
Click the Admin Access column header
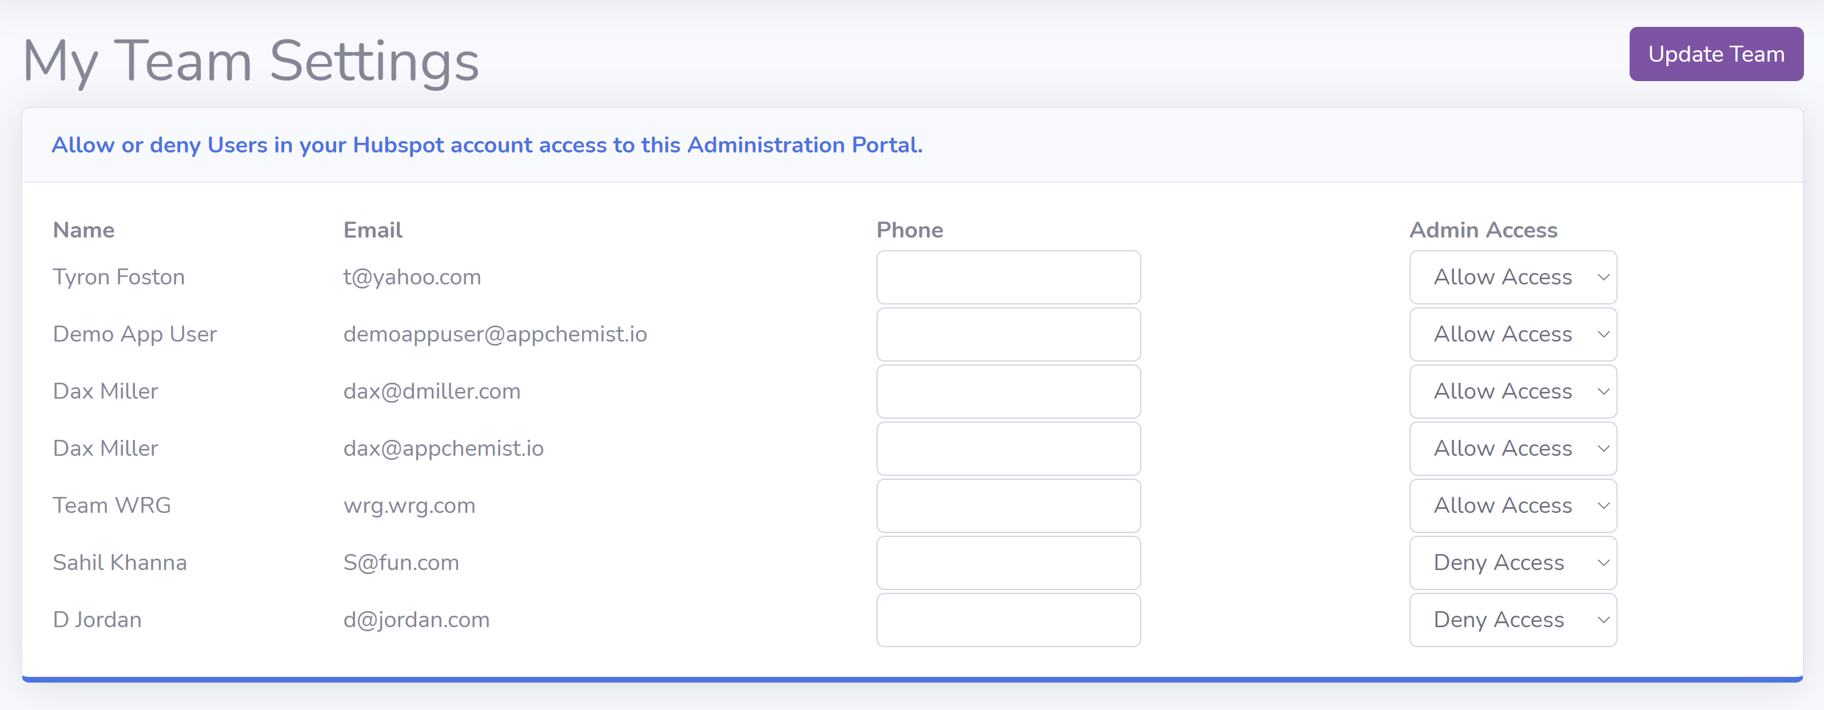[x=1483, y=230]
